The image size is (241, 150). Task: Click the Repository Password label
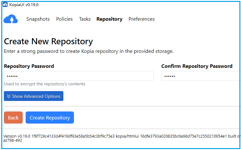tap(29, 66)
